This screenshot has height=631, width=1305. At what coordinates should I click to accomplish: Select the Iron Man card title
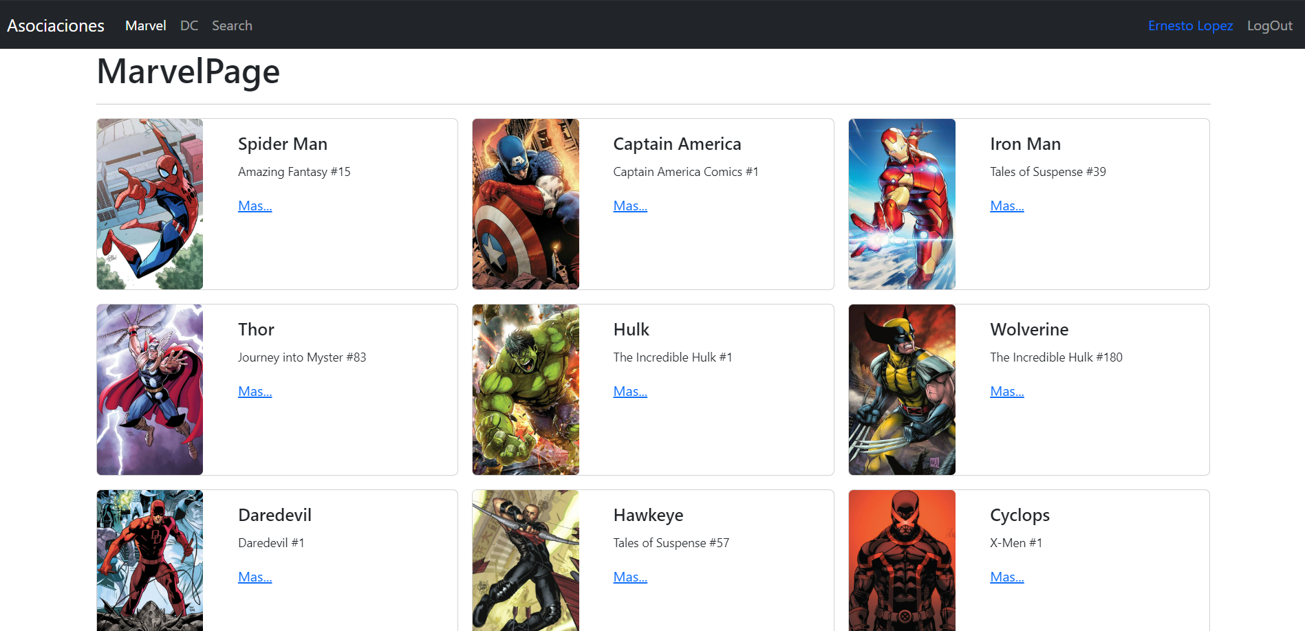(1025, 144)
